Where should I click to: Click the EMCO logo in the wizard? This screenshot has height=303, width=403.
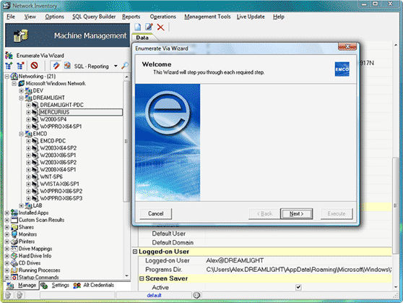click(342, 69)
